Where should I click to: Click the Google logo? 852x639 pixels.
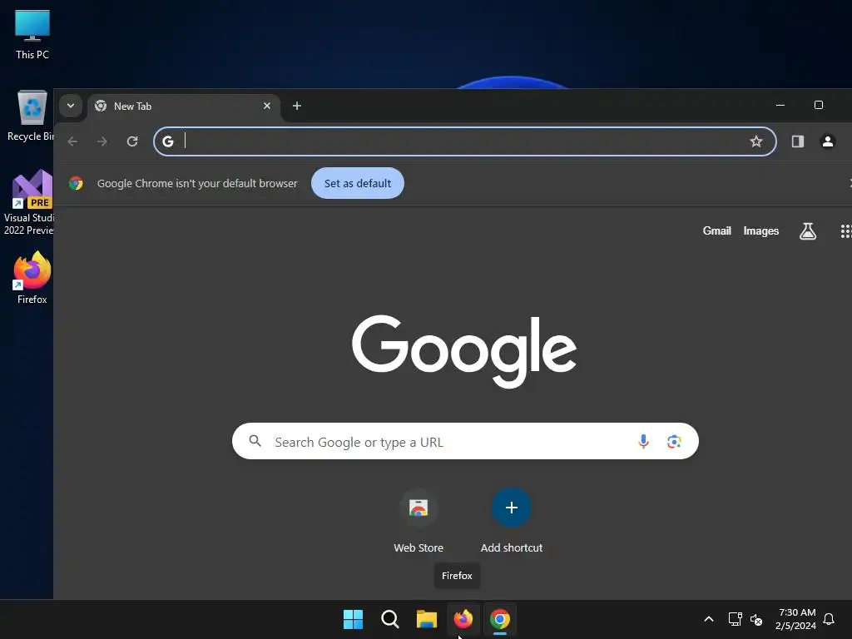click(x=464, y=350)
